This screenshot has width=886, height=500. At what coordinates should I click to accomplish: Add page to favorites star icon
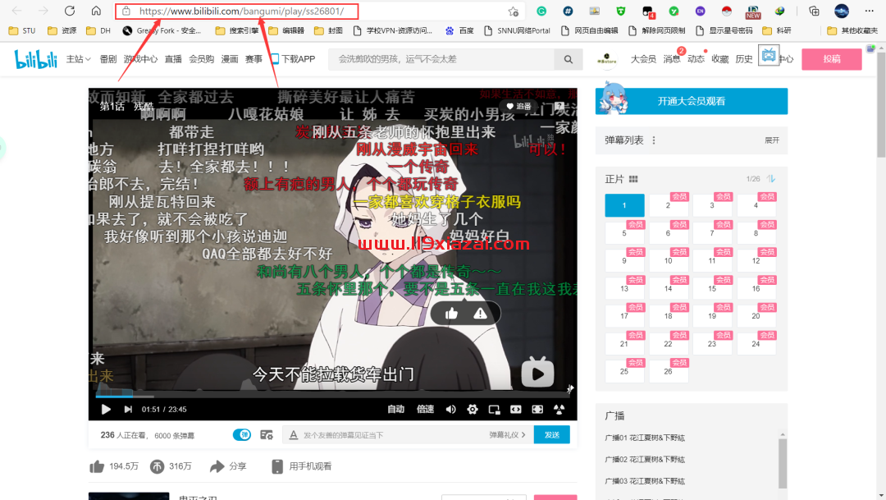tap(513, 11)
